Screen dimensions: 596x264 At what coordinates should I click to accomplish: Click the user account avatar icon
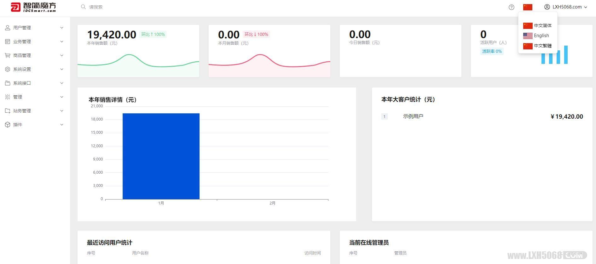coord(547,7)
